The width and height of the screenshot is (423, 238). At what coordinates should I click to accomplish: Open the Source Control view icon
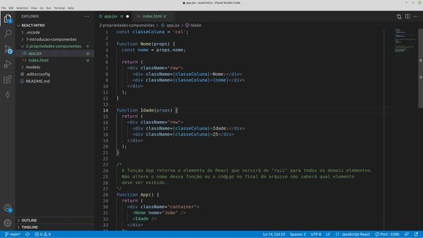(7, 49)
